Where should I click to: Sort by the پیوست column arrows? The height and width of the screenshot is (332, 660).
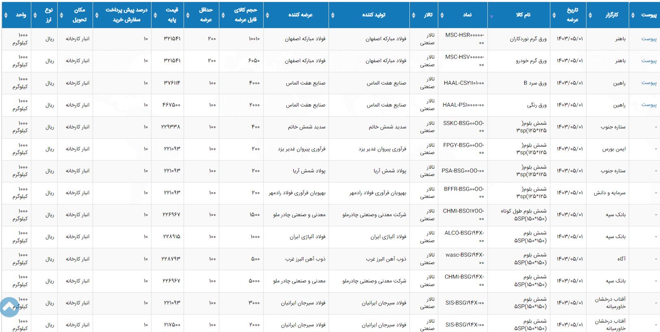tap(633, 15)
